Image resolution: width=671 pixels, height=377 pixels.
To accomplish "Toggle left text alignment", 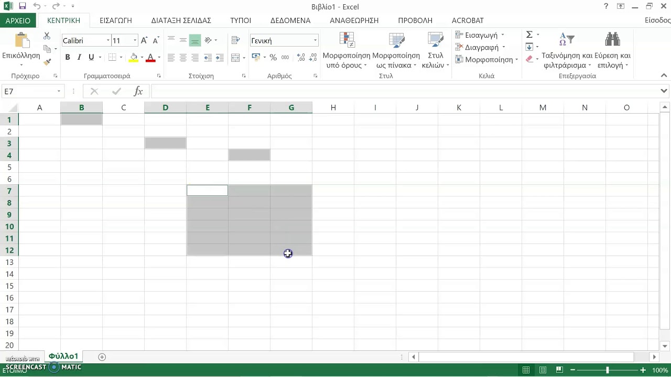I will [x=171, y=57].
